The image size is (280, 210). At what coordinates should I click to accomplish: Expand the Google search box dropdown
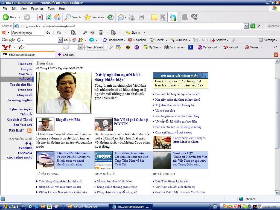point(60,40)
